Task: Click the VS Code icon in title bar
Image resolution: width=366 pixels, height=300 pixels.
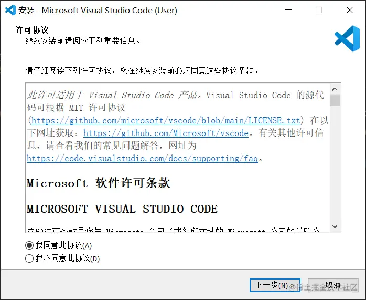Action: click(10, 10)
